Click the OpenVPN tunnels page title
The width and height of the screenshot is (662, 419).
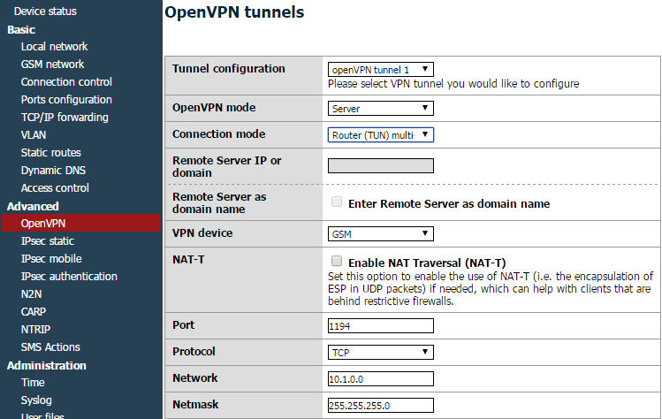pyautogui.click(x=234, y=12)
